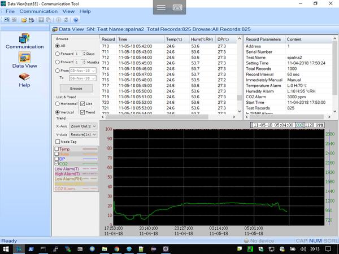Screen dimensions: 339x254
Task: Click the open folder toolbar icon
Action: point(25,19)
